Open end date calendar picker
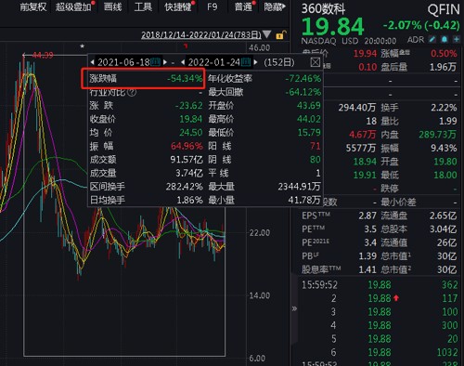Image resolution: width=464 pixels, height=366 pixels. 246,62
